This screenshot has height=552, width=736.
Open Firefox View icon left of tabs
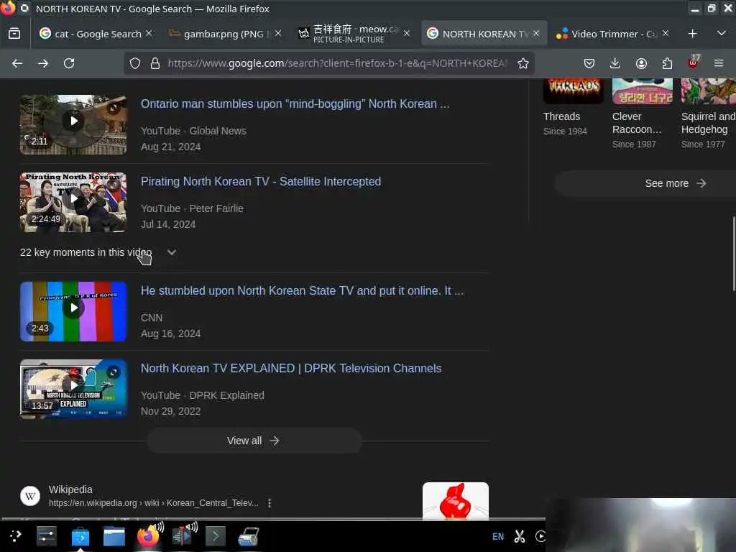(14, 34)
